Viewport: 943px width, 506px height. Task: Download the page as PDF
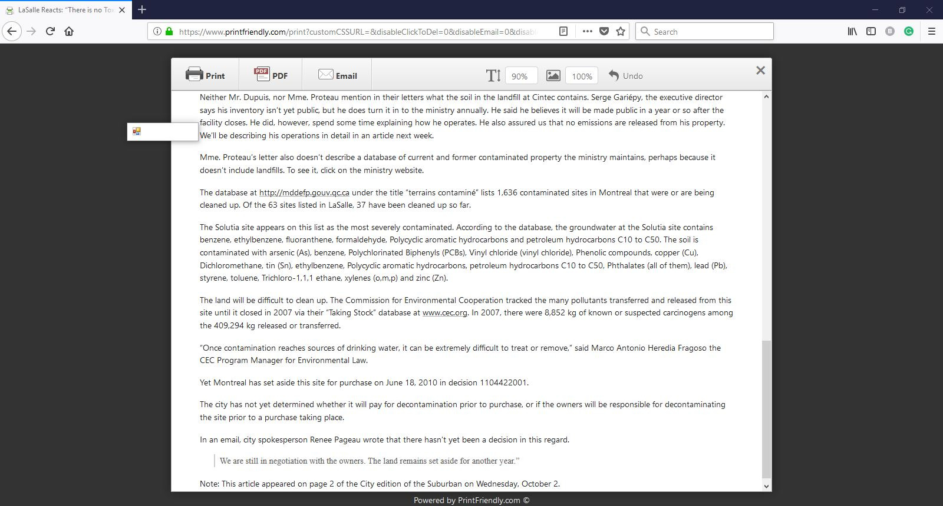click(x=271, y=75)
